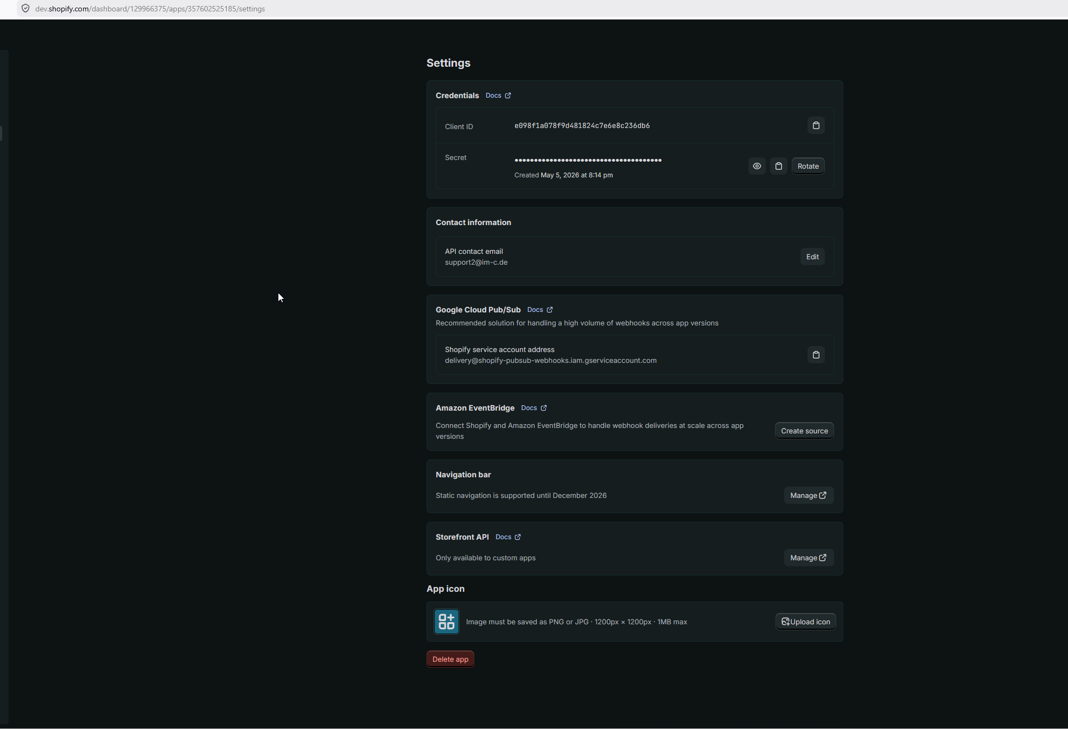This screenshot has width=1068, height=729.
Task: Click the red Delete app button
Action: click(450, 659)
